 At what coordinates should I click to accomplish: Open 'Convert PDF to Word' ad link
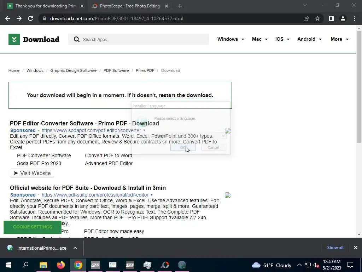click(109, 156)
